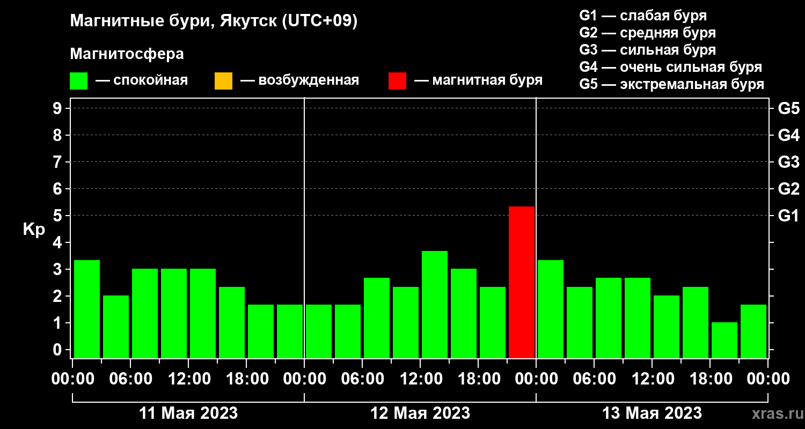Click the '18:00' time label for 12 Мая
Viewport: 805px width, 429px height.
(478, 379)
